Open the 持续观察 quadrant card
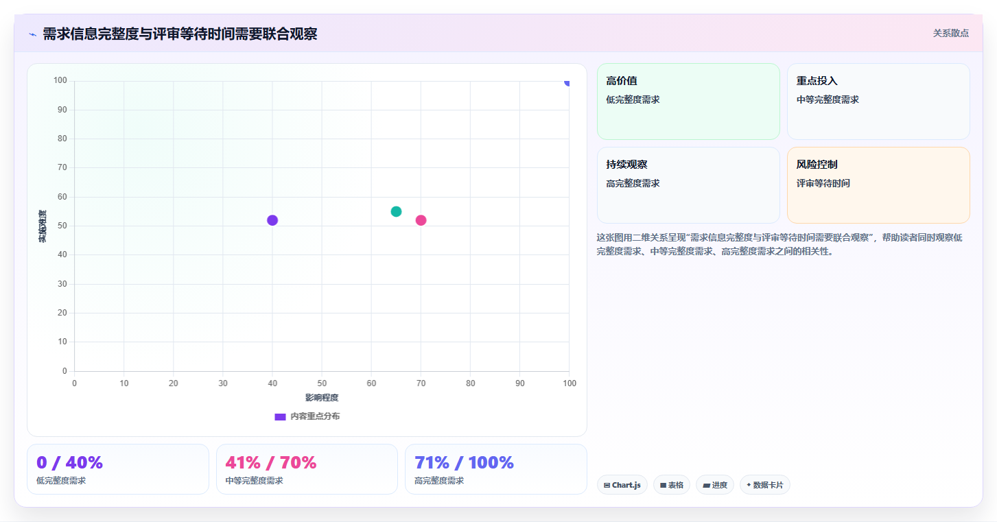Viewport: 997px width, 522px height. (688, 185)
